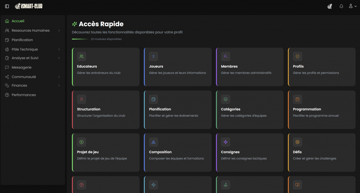This screenshot has width=360, height=193.
Task: Expand the Finances menu
Action: 59,85
